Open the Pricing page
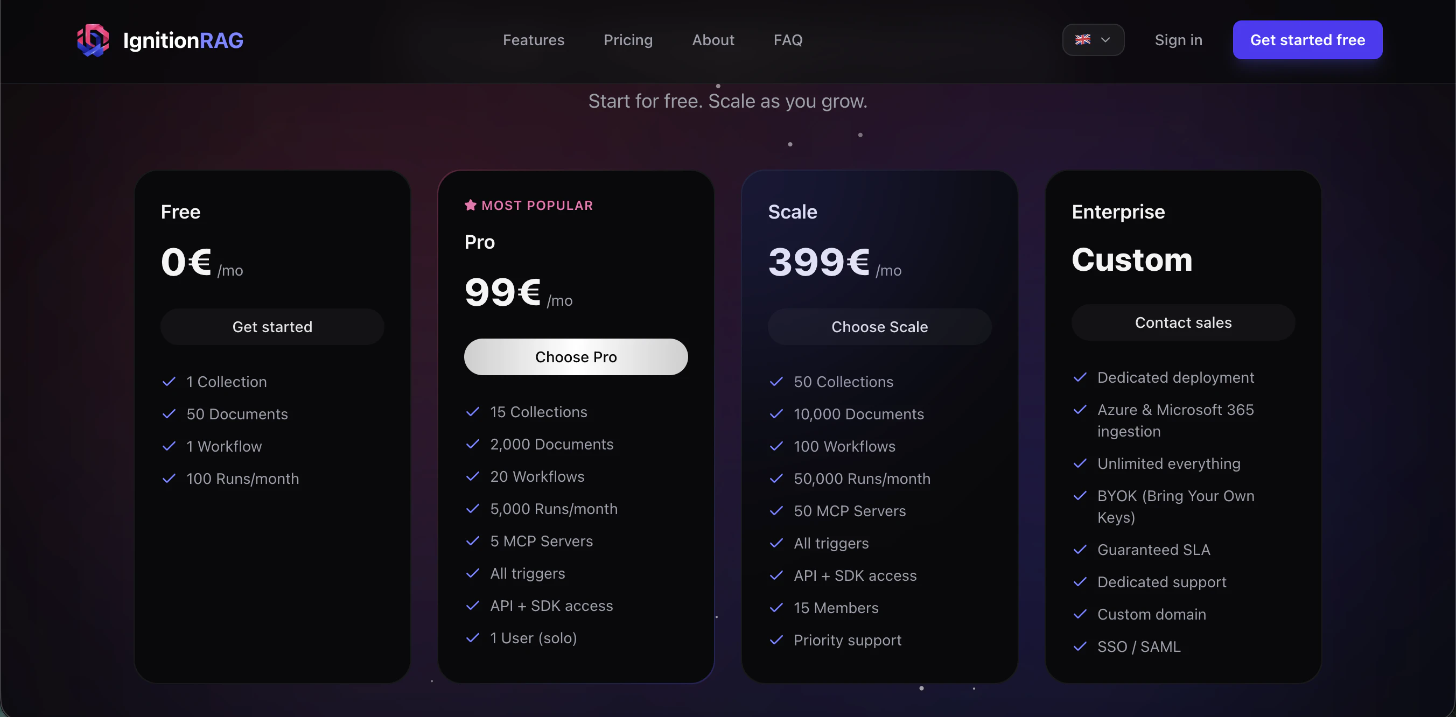Image resolution: width=1456 pixels, height=717 pixels. tap(628, 39)
